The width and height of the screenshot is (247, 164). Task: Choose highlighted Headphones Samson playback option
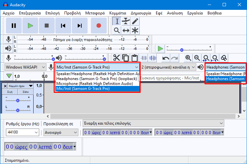pos(226,79)
